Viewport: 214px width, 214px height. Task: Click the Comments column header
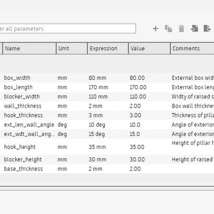[192, 48]
